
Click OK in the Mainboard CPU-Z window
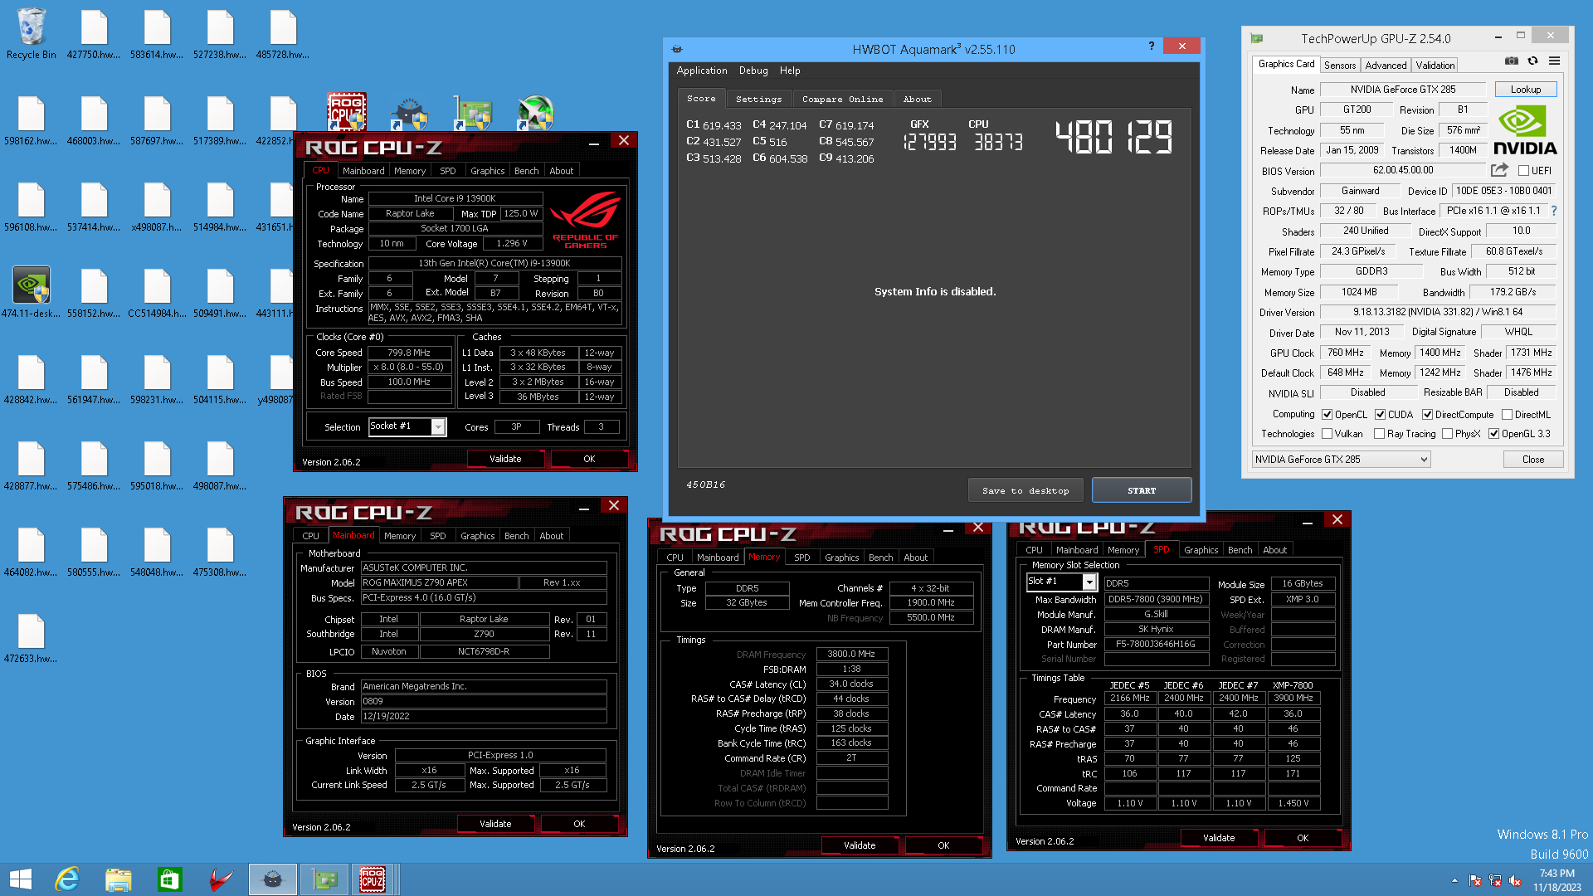coord(579,824)
